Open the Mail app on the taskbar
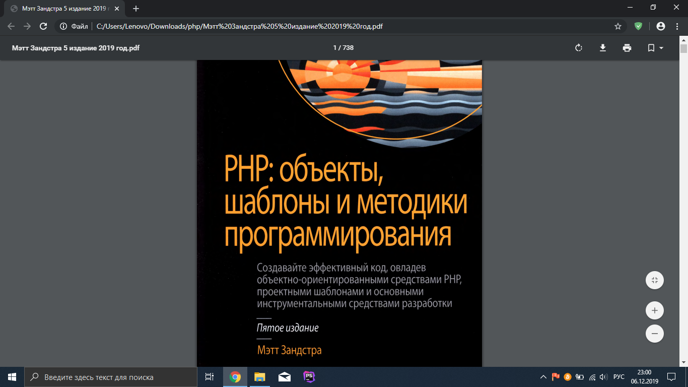 pos(284,377)
